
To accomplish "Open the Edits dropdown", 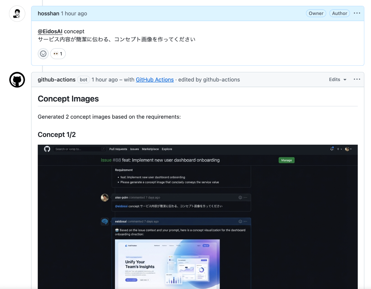I will (x=337, y=79).
